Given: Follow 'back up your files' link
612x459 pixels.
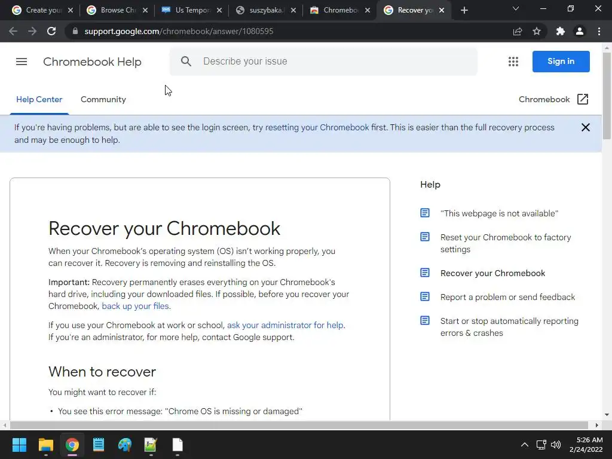Looking at the screenshot, I should [x=136, y=306].
